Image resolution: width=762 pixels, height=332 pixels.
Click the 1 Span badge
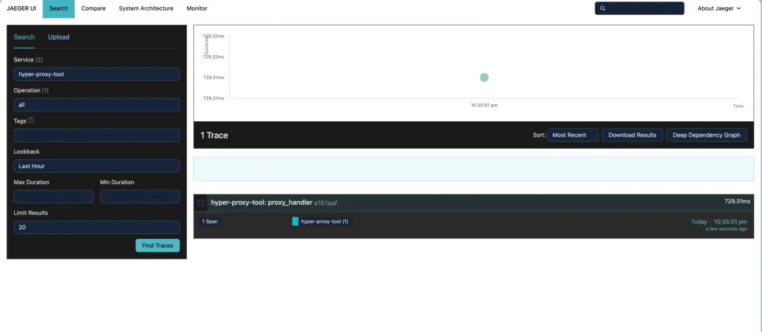(x=210, y=221)
